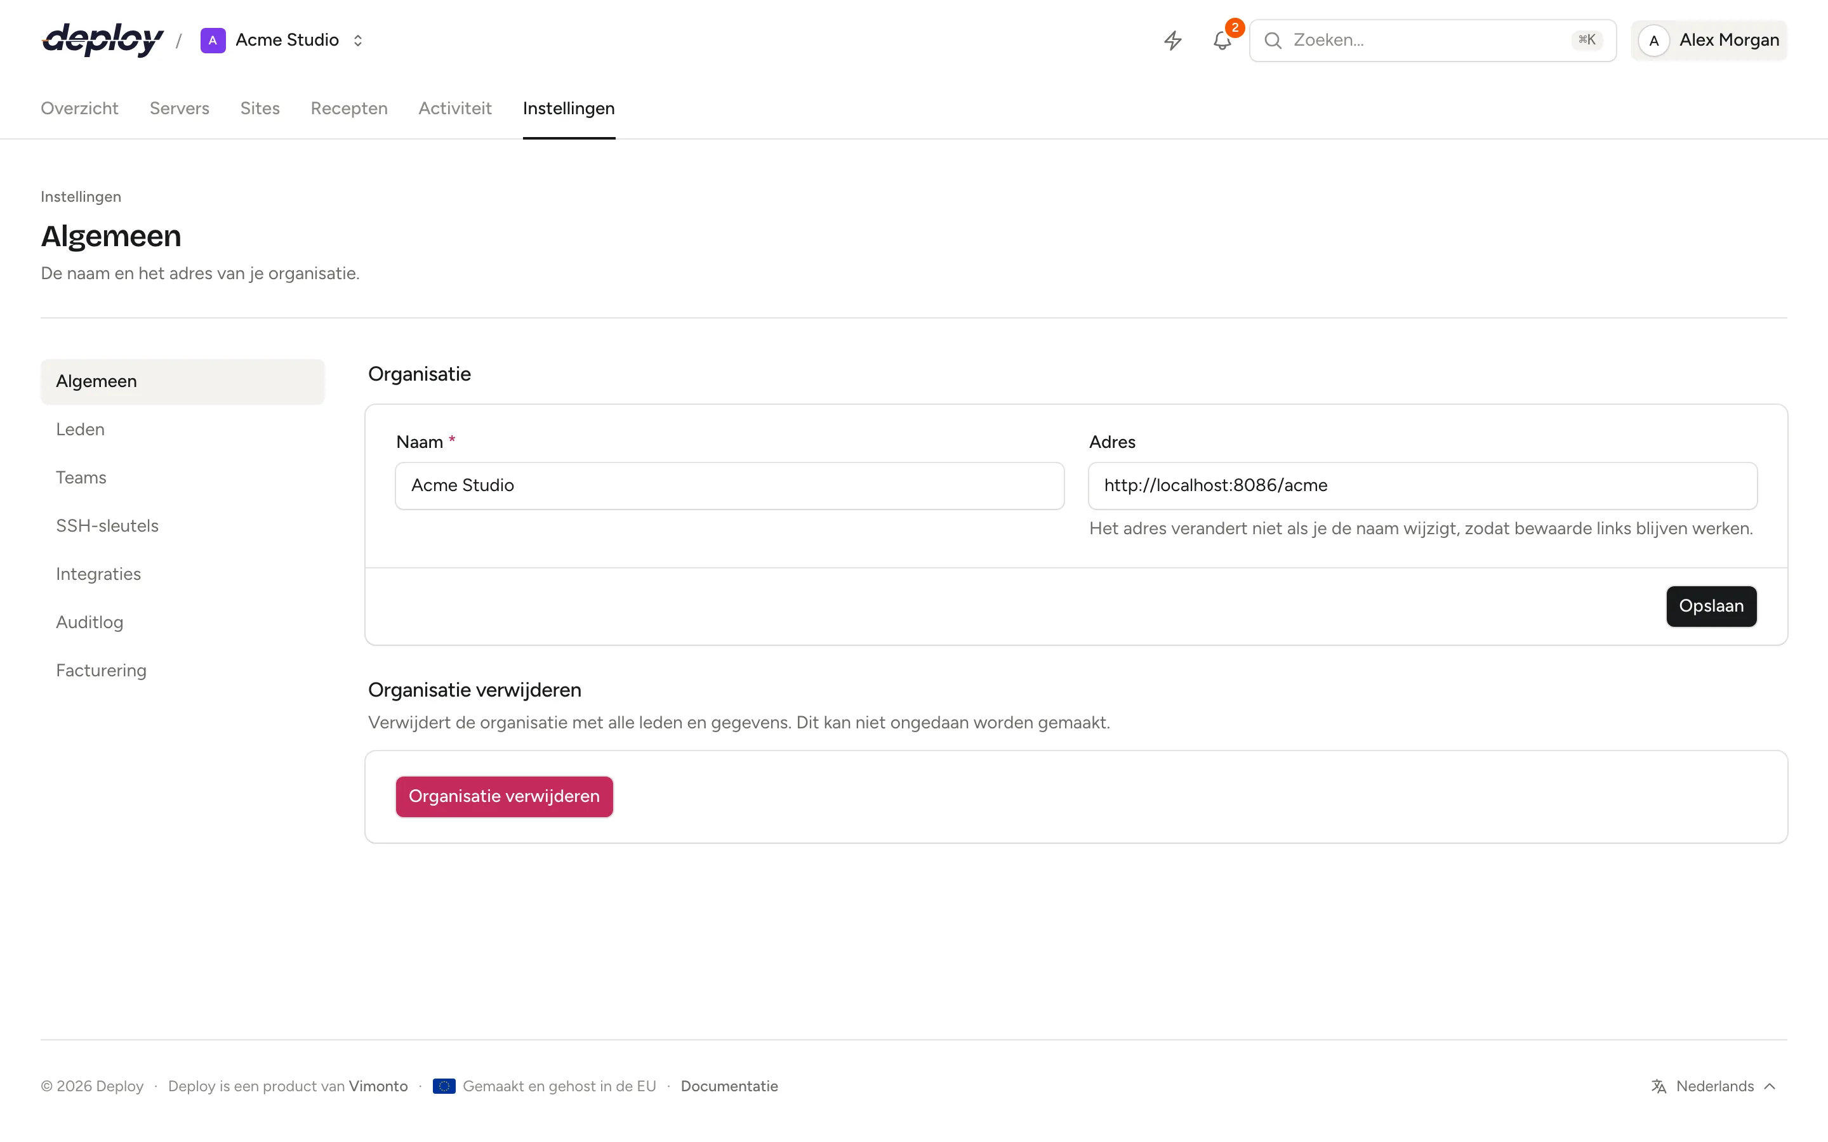Image resolution: width=1828 pixels, height=1142 pixels.
Task: Open the Alex Morgan user menu
Action: pos(1709,40)
